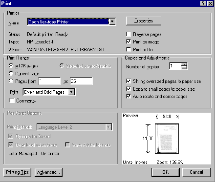Click the printer Where network path text
The height and width of the screenshot is (182, 215).
pyautogui.click(x=65, y=49)
